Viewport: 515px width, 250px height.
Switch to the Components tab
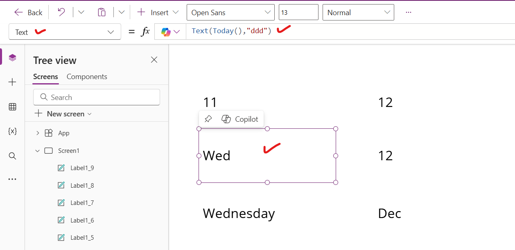coord(87,77)
